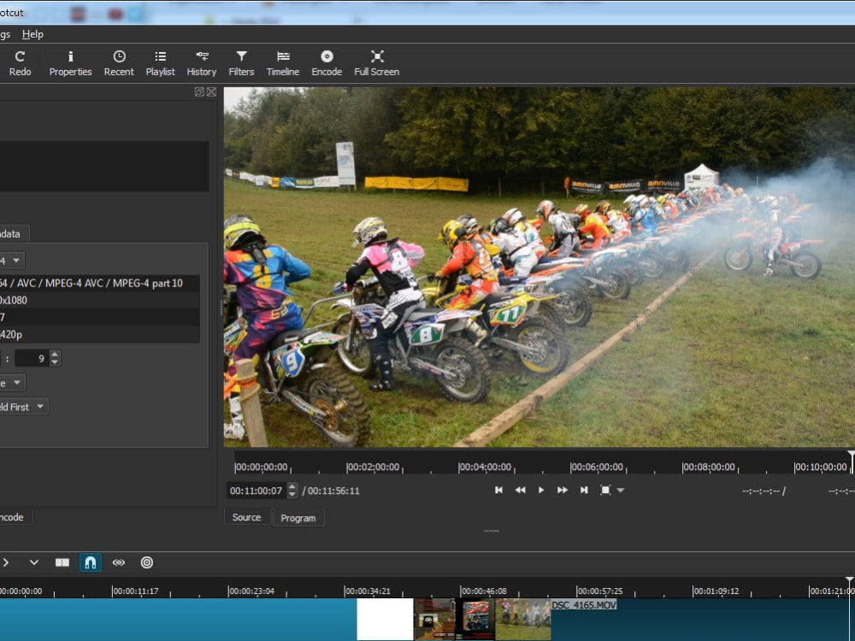Screen dimensions: 855x641
Task: Click the Redo toolbar icon
Action: point(20,63)
